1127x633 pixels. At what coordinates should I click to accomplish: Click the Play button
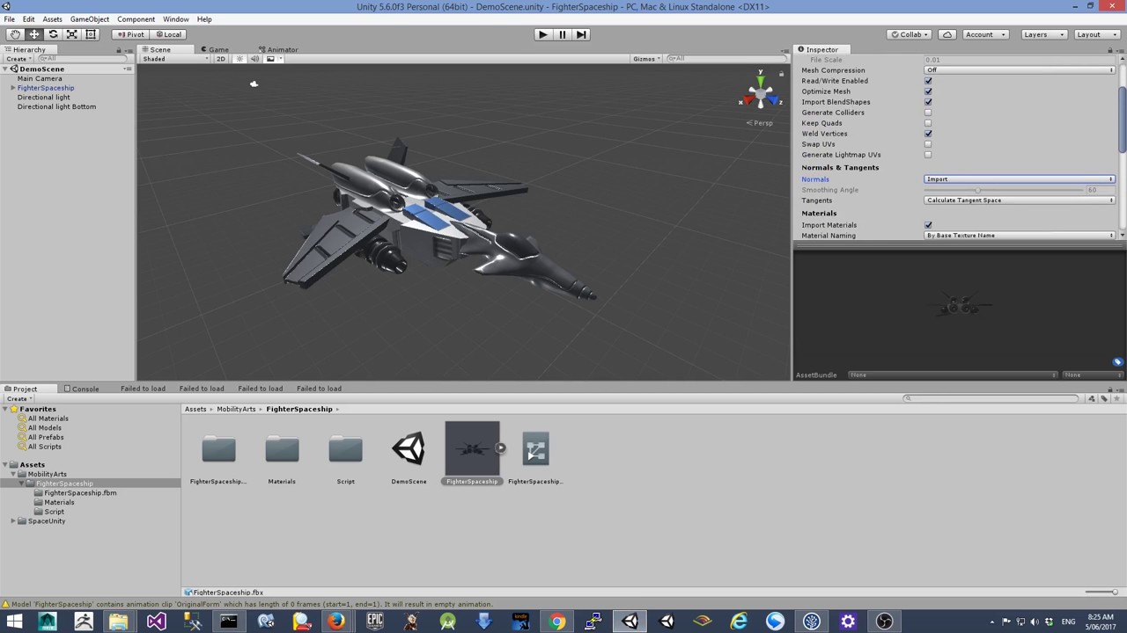coord(543,34)
